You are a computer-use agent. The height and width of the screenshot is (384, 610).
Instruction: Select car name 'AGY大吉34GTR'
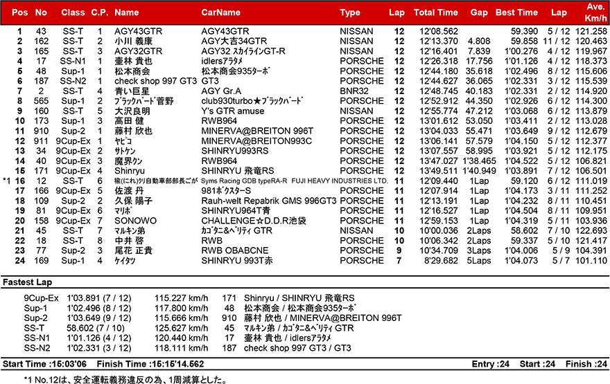pos(234,41)
